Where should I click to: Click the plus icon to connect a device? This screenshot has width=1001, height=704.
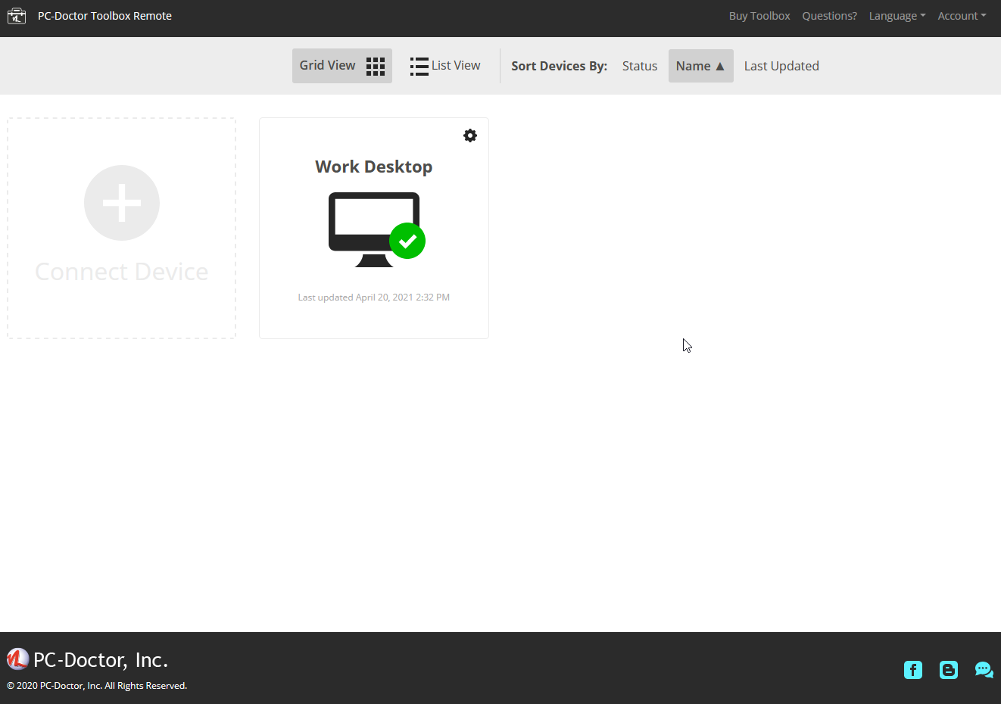(122, 203)
